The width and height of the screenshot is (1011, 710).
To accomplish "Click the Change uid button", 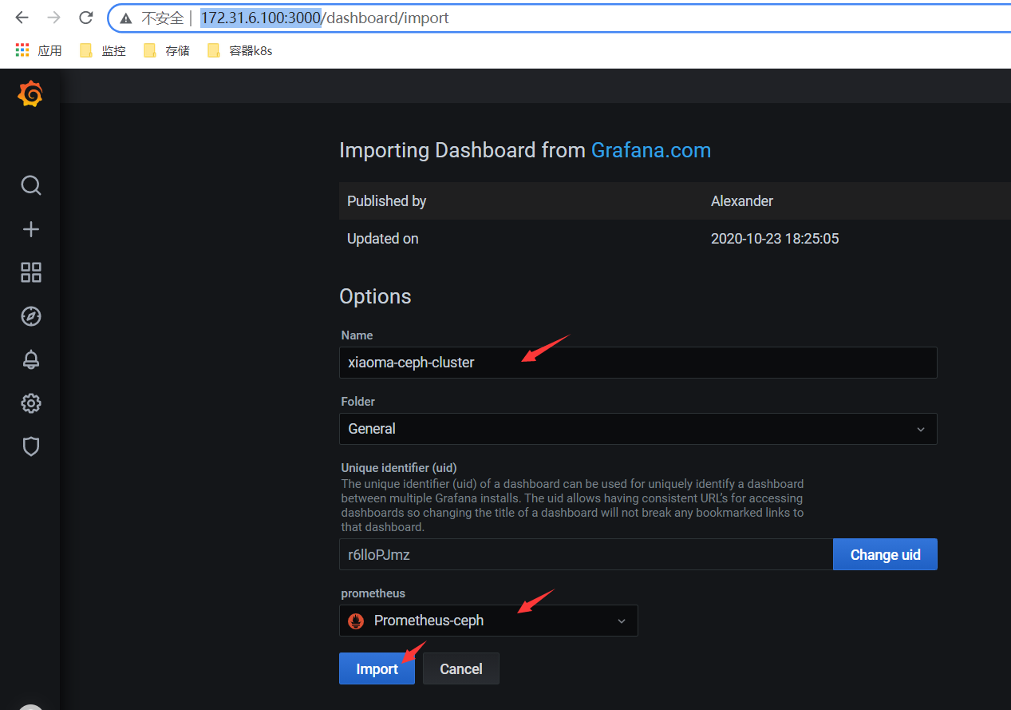I will coord(885,554).
